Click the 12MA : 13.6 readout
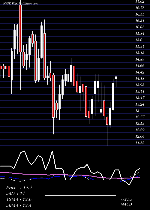This screenshot has width=150, height=210. 19,199
